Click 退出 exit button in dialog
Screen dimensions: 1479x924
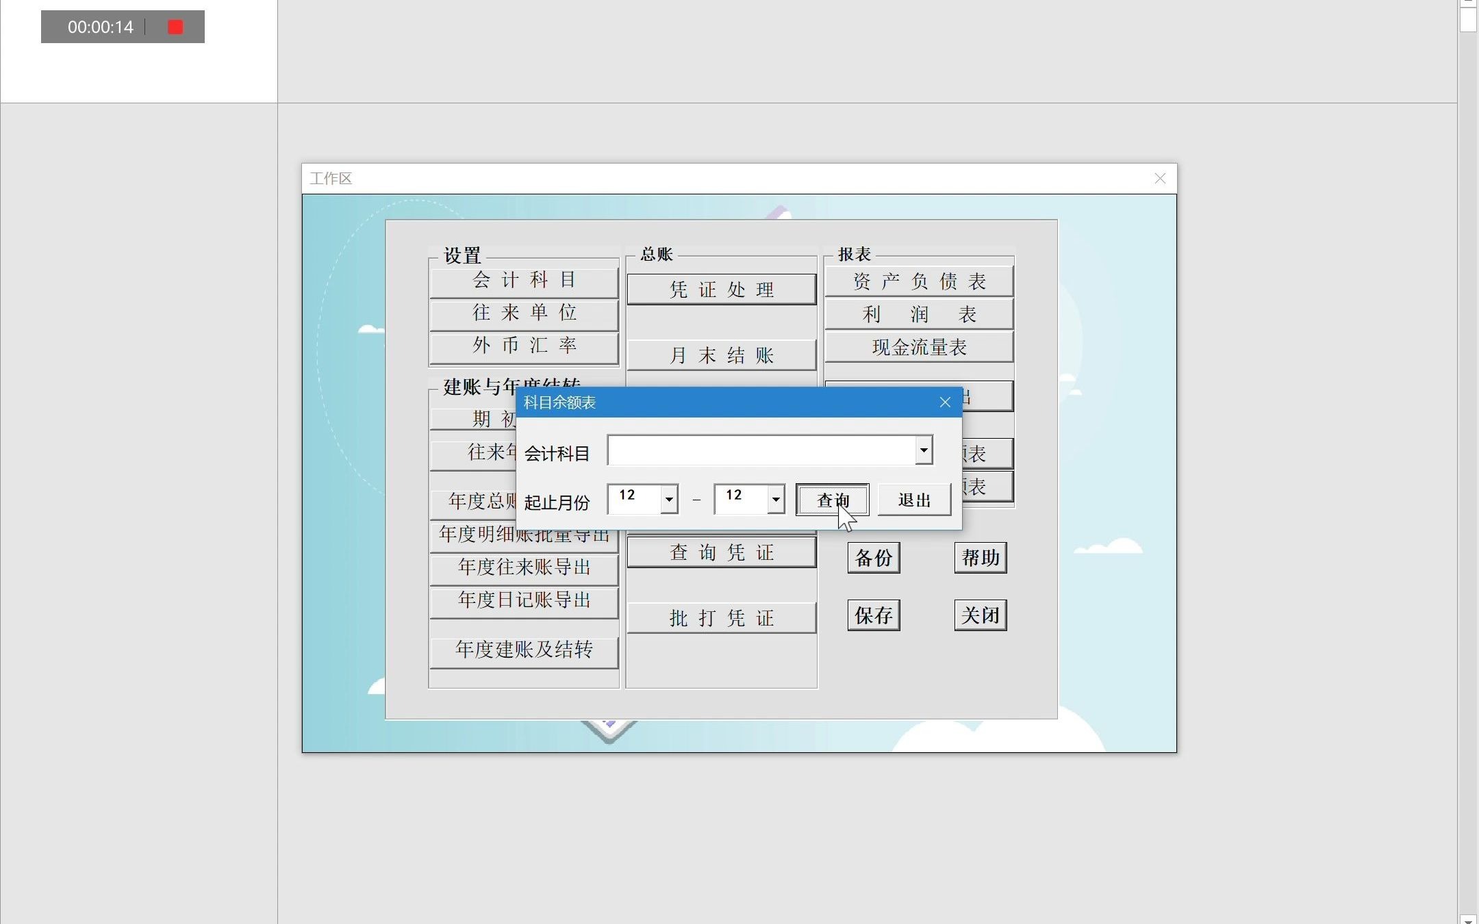913,500
